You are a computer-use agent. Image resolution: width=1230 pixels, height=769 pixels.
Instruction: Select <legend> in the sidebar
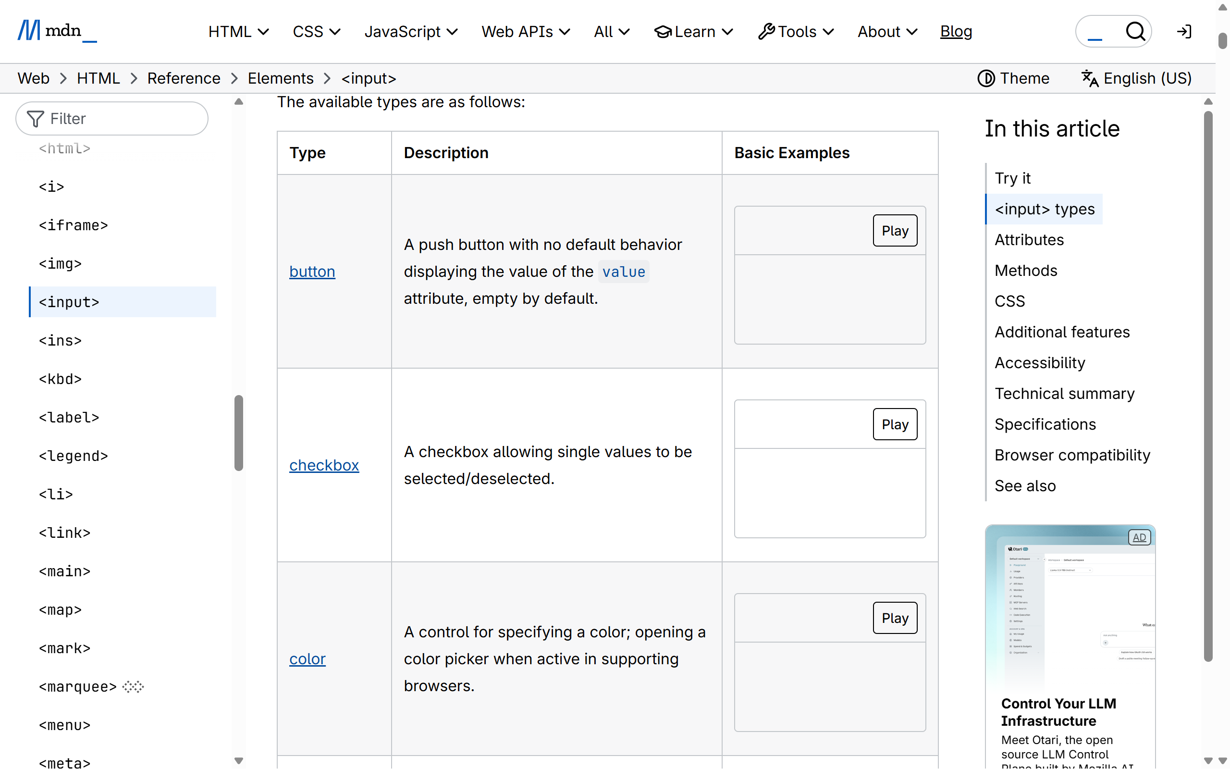pos(122,456)
